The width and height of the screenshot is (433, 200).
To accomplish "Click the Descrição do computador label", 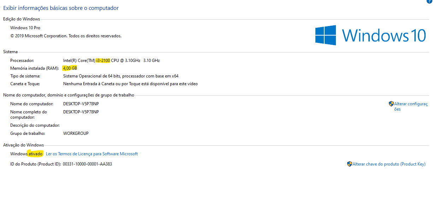I will click(x=35, y=125).
